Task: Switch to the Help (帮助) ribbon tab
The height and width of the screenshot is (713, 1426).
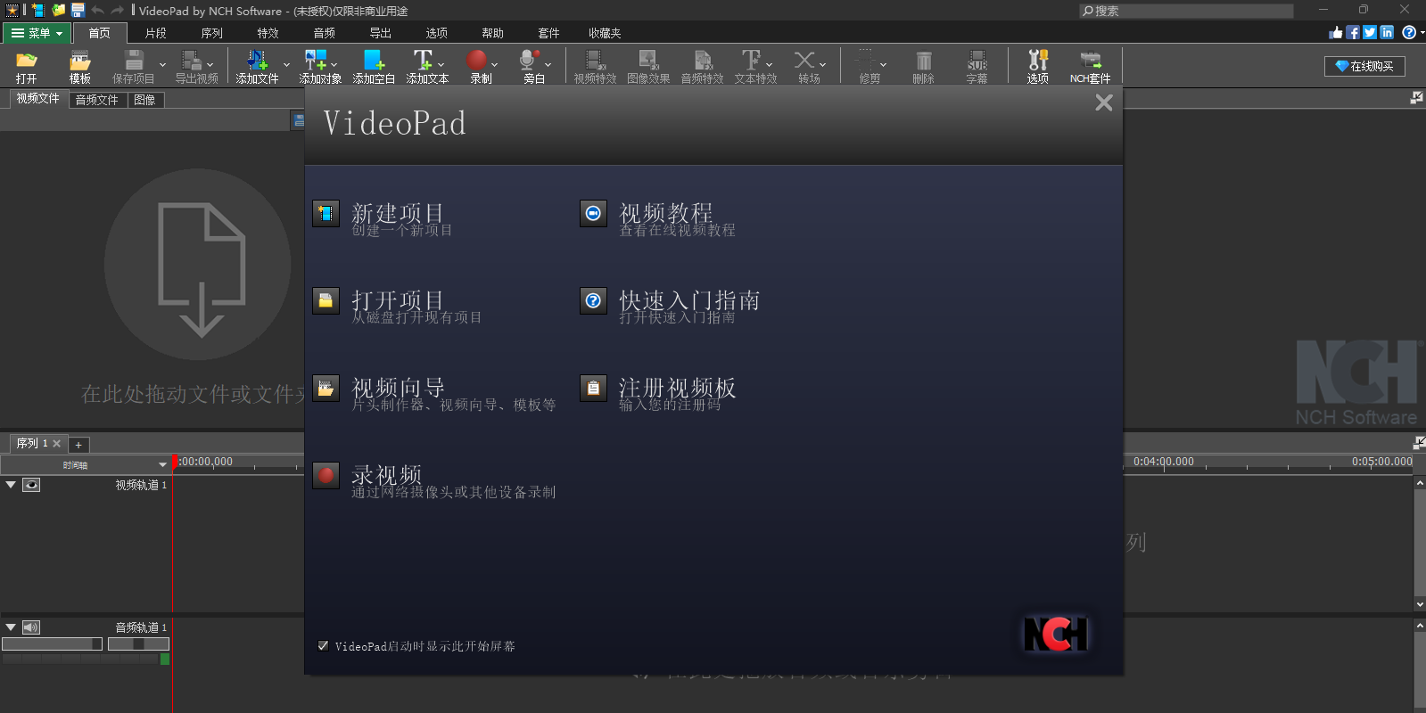Action: 493,33
